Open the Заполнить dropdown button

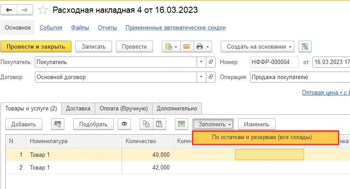click(213, 124)
